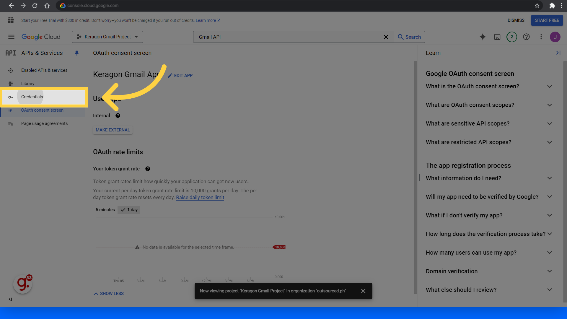Select OAuth consent screen sidebar item
Screen dimensions: 567x319
click(43, 110)
